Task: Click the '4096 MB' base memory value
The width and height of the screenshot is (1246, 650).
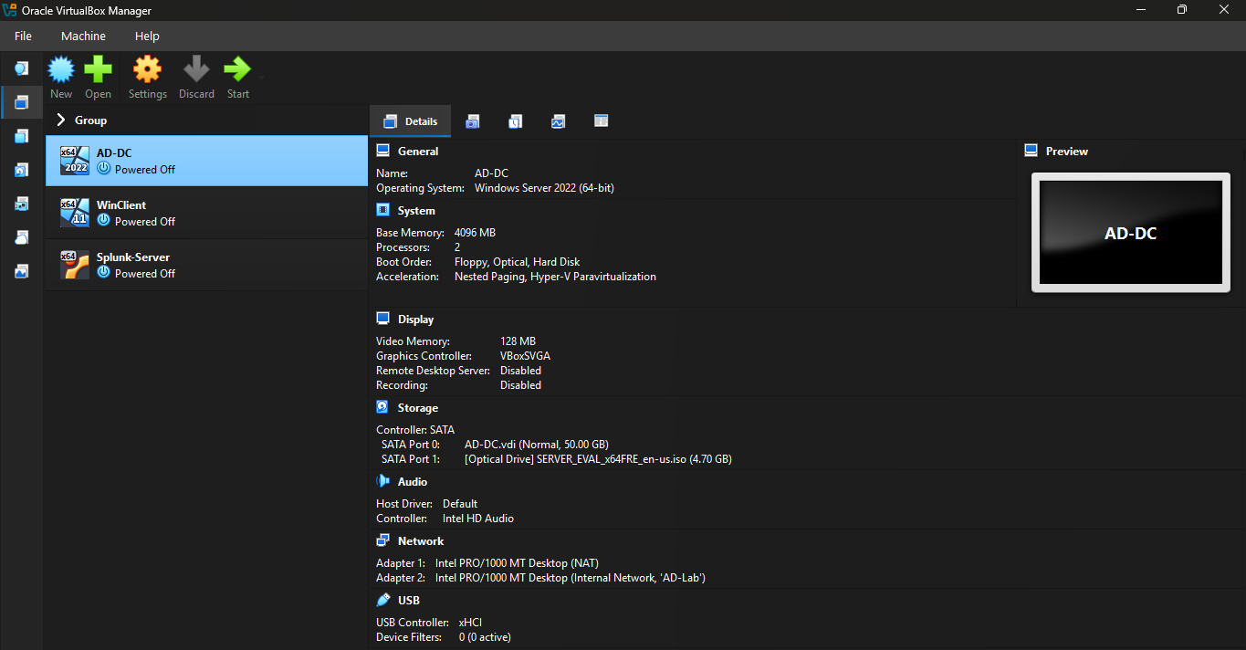Action: tap(475, 233)
